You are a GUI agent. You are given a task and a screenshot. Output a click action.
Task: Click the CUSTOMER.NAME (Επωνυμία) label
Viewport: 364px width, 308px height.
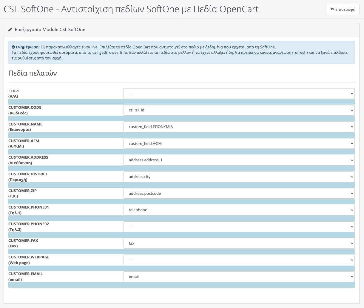[25, 127]
